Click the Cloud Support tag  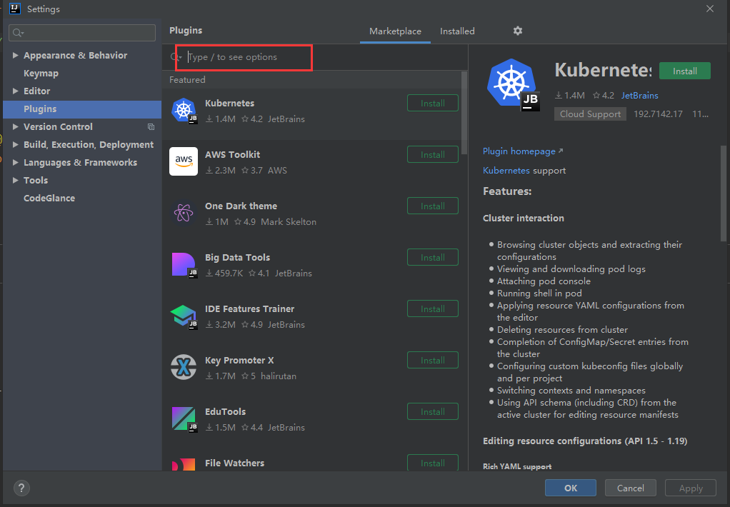(x=590, y=114)
